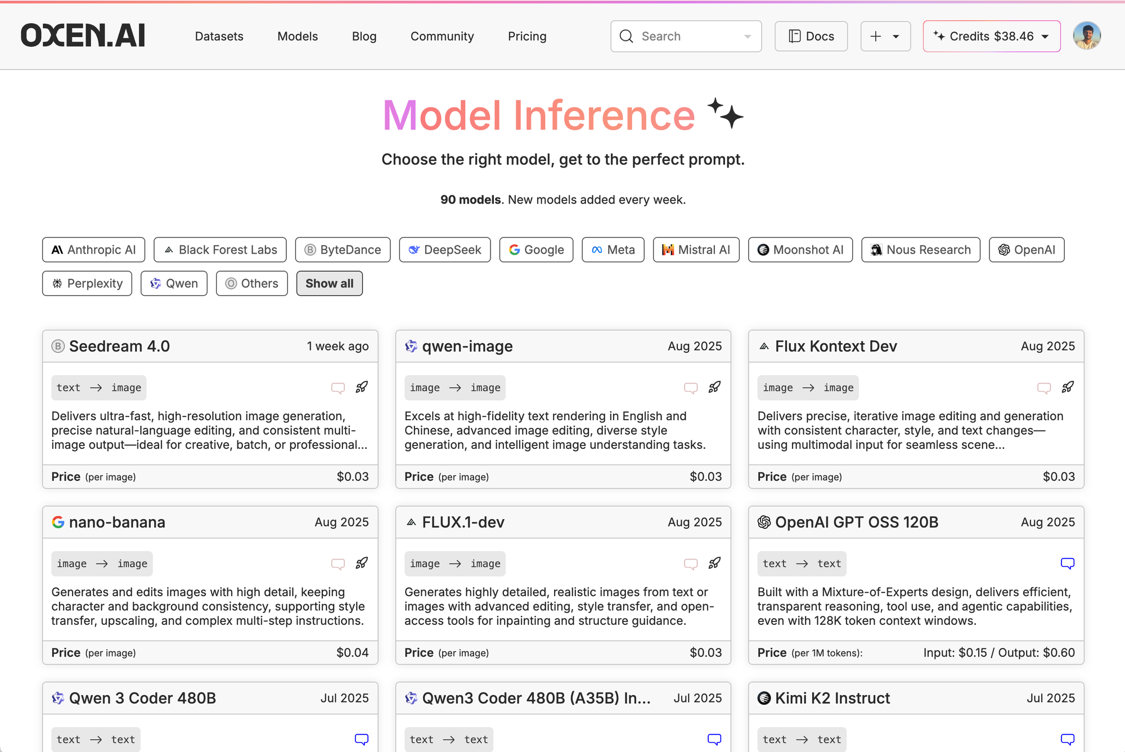Click the rocket icon on nano-banana card
This screenshot has width=1125, height=752.
click(x=362, y=563)
